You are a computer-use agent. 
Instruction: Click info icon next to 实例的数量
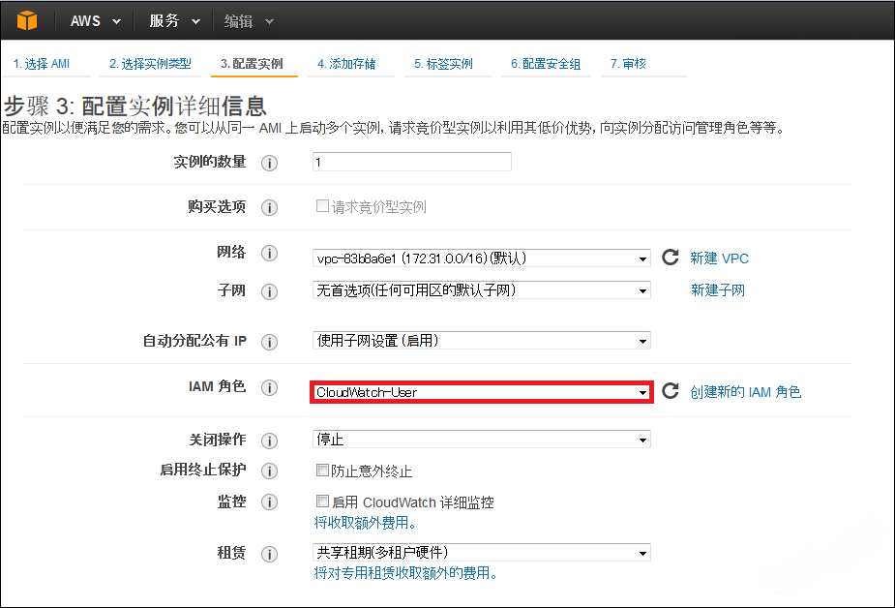pyautogui.click(x=270, y=163)
